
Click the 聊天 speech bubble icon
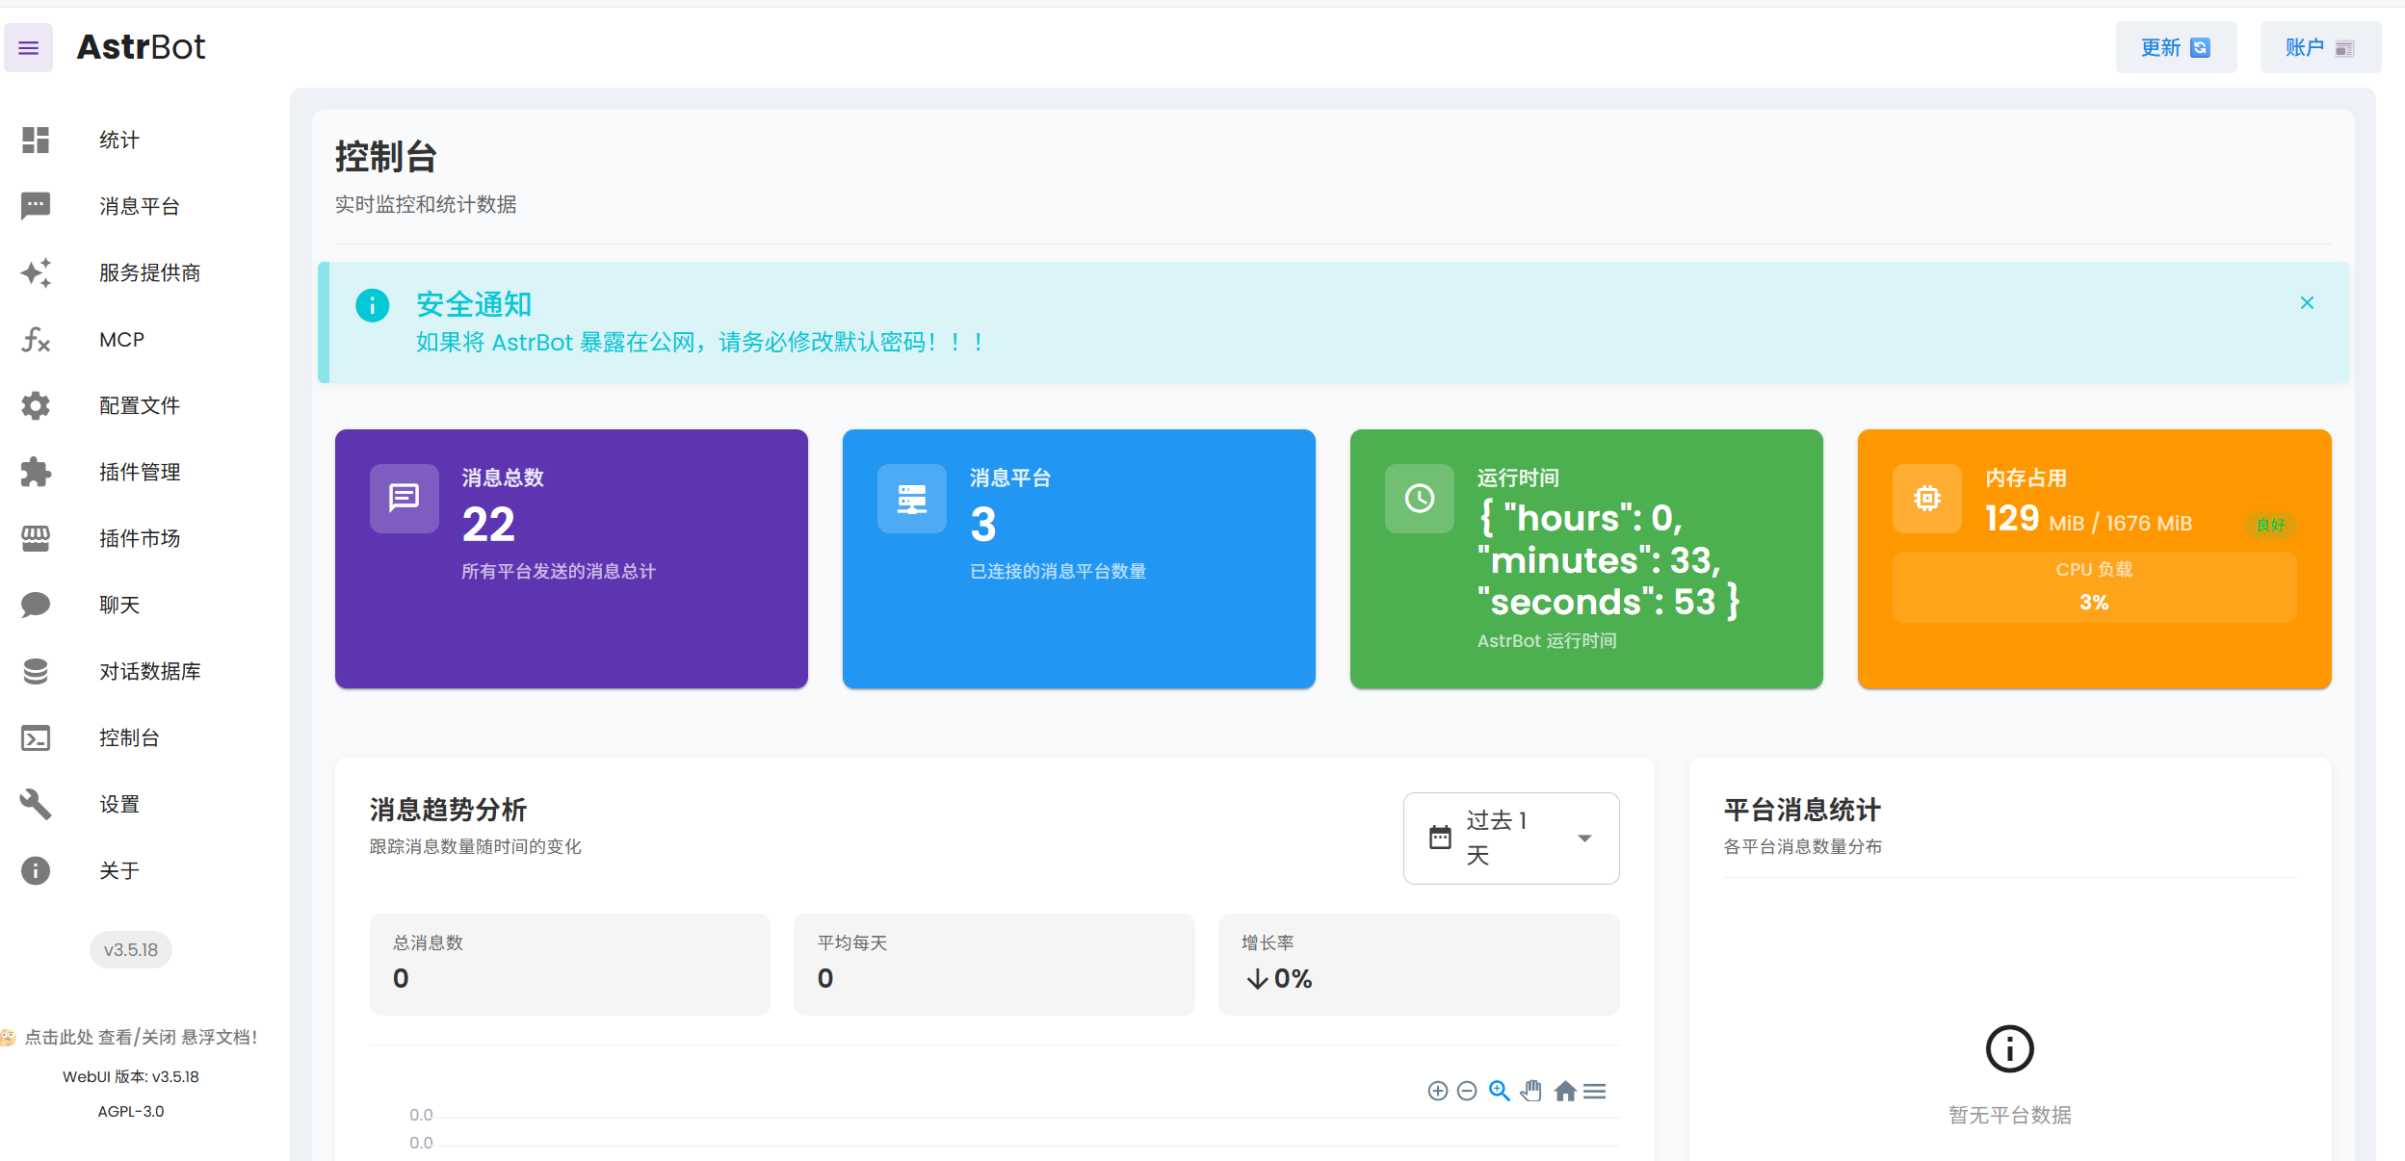[x=36, y=605]
